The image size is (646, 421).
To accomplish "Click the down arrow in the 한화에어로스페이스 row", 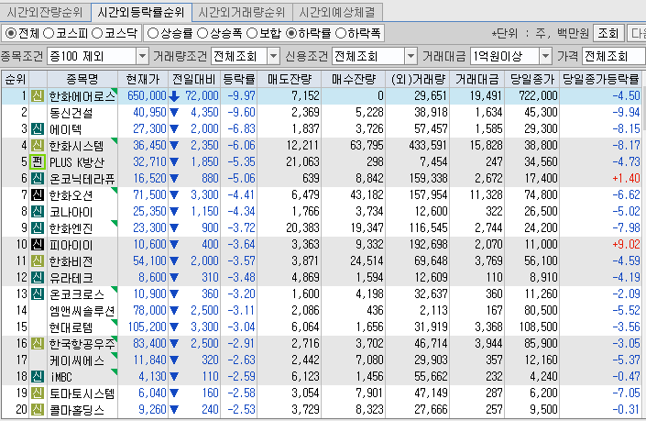I will tap(174, 96).
